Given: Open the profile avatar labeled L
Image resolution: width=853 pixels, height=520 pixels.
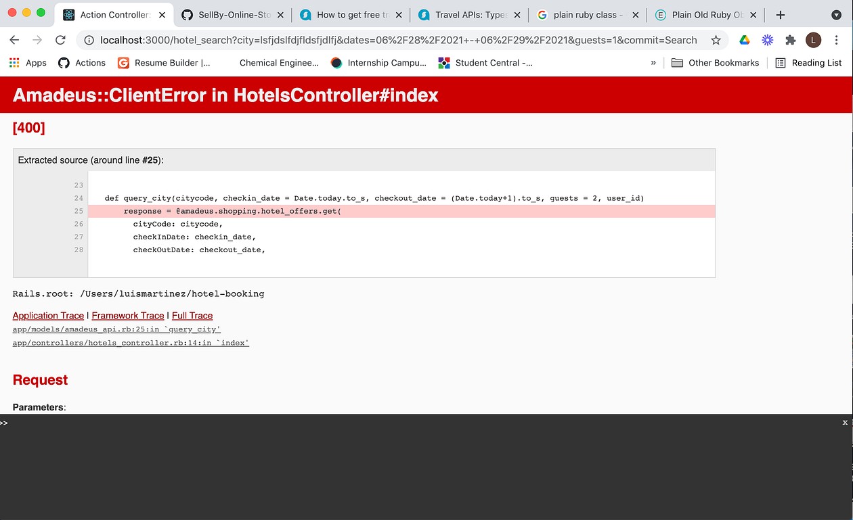Looking at the screenshot, I should pos(813,40).
